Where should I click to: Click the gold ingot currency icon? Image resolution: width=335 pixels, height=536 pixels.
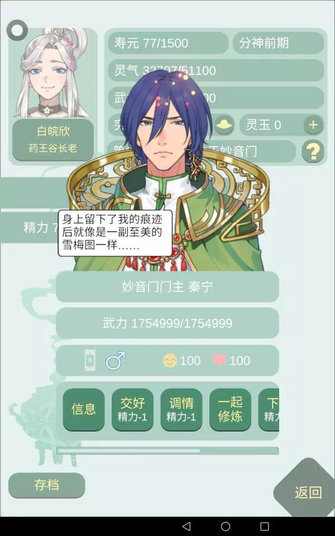coord(224,125)
